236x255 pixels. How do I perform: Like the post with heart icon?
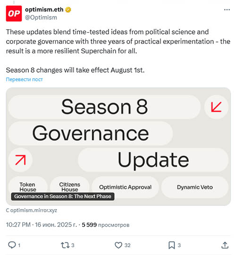118,245
